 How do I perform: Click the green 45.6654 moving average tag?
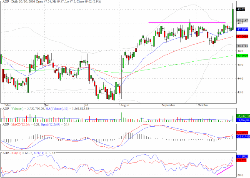(x=242, y=55)
